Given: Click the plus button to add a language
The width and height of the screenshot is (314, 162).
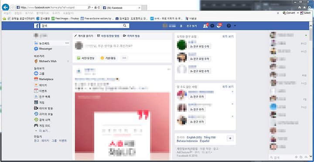Looking at the screenshot, I should click(230, 138).
